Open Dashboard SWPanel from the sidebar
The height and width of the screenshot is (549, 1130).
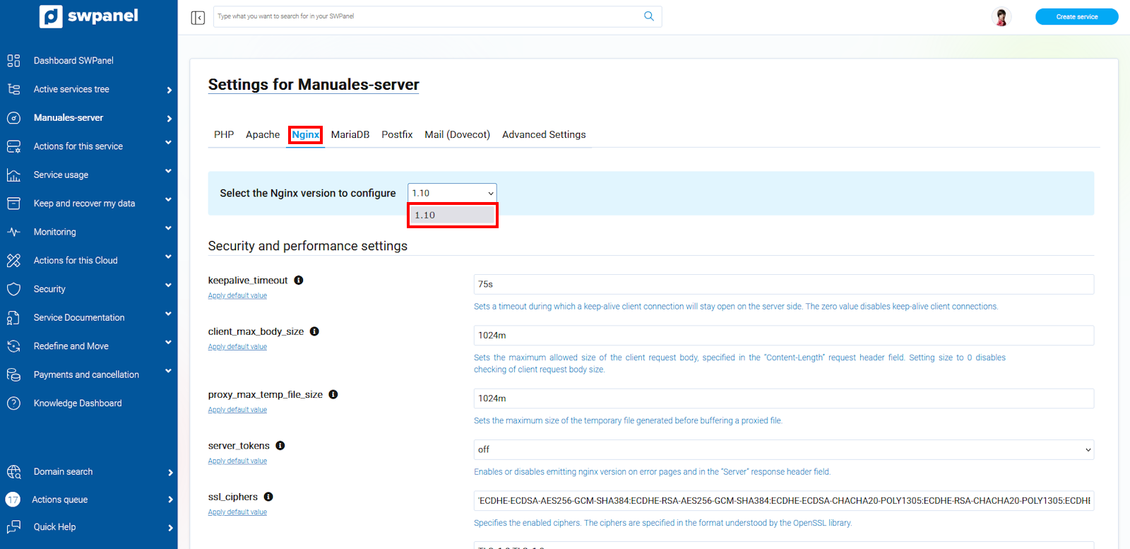click(73, 61)
